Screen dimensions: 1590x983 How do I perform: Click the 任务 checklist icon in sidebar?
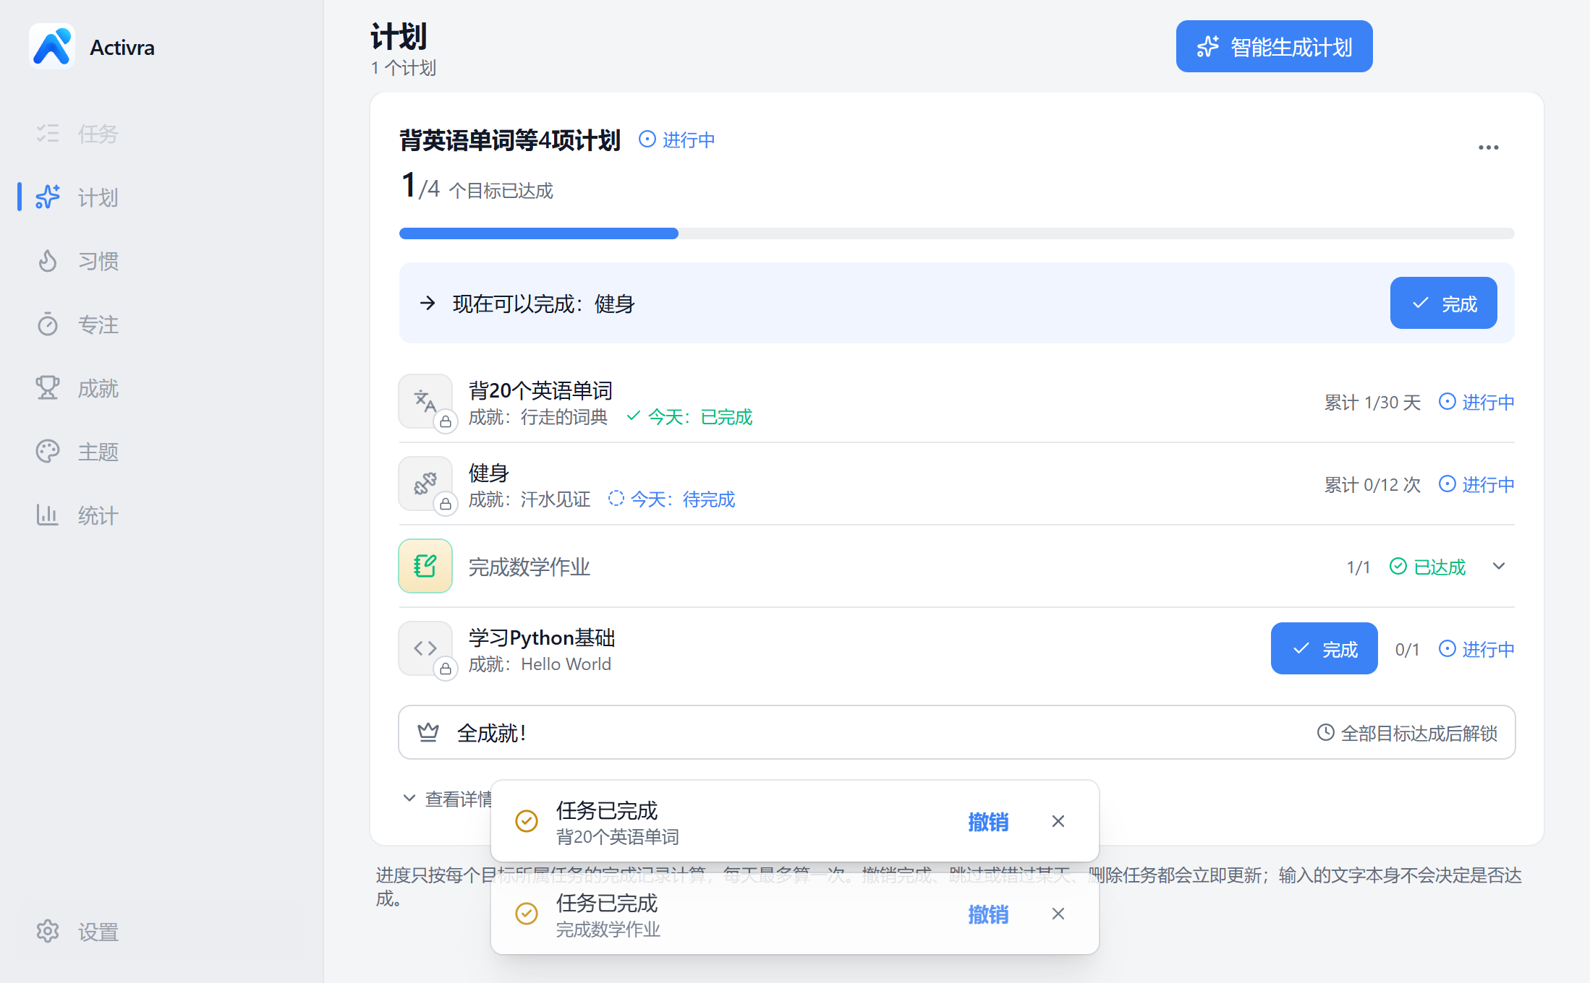(48, 134)
